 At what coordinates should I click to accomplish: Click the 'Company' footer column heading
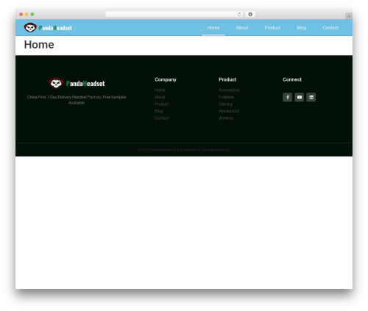pyautogui.click(x=166, y=79)
